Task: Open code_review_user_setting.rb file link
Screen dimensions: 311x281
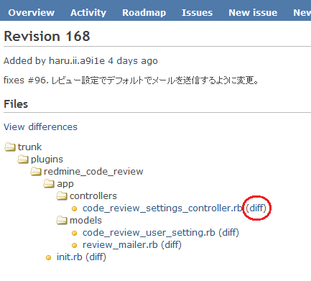Action: pos(149,233)
